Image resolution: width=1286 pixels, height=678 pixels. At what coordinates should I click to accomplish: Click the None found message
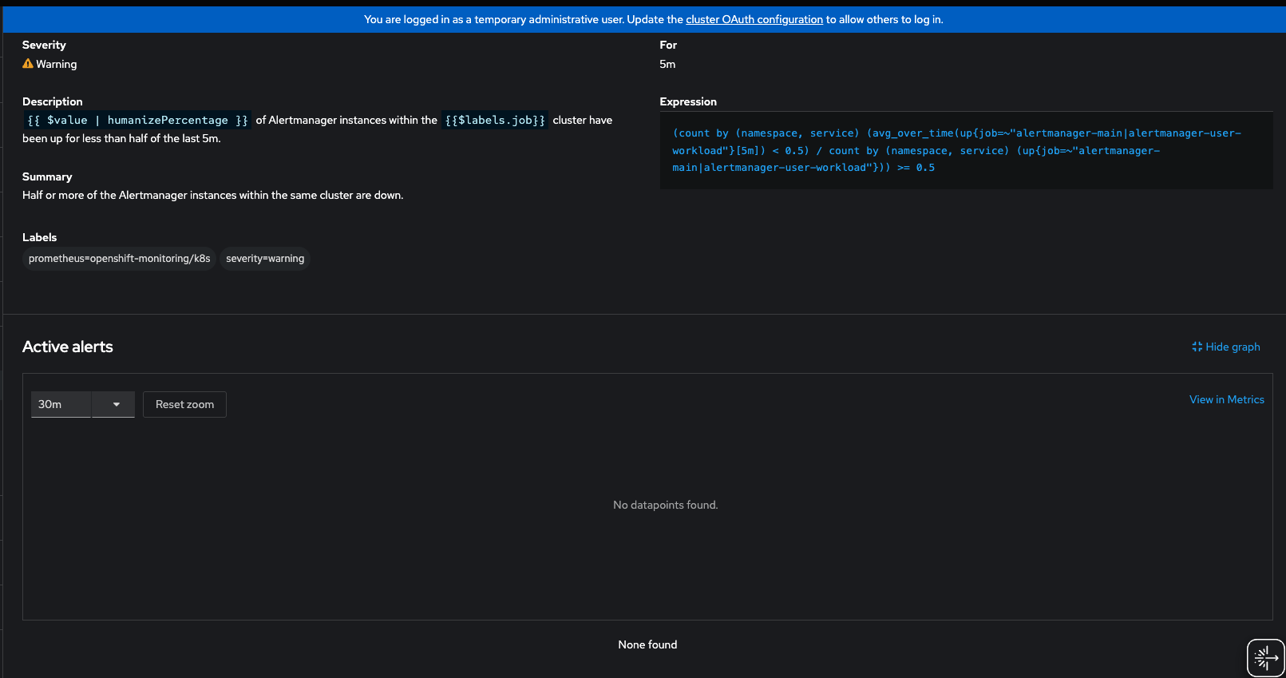coord(647,644)
